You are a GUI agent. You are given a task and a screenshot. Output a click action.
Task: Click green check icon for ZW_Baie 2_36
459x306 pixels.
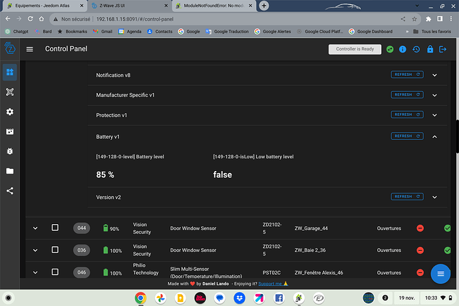(447, 250)
